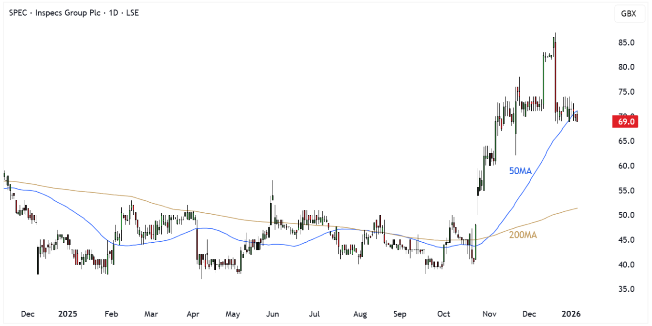Click the 35.0 level on the price axis
The width and height of the screenshot is (652, 326).
[625, 289]
